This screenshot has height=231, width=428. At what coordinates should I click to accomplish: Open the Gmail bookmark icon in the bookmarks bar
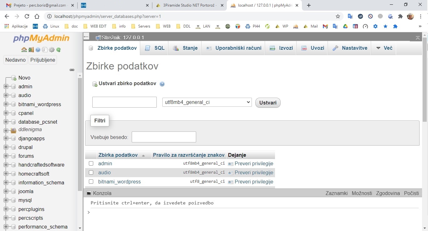coord(325,26)
